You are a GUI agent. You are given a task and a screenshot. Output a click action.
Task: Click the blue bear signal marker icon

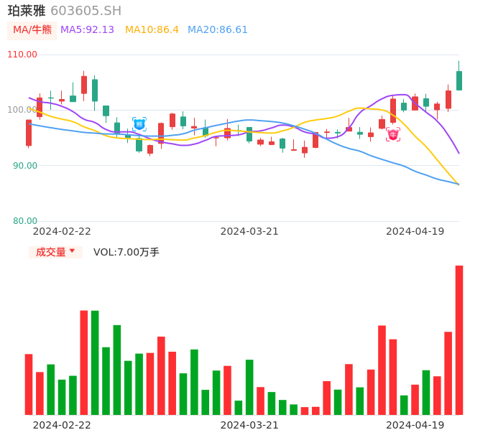click(139, 124)
